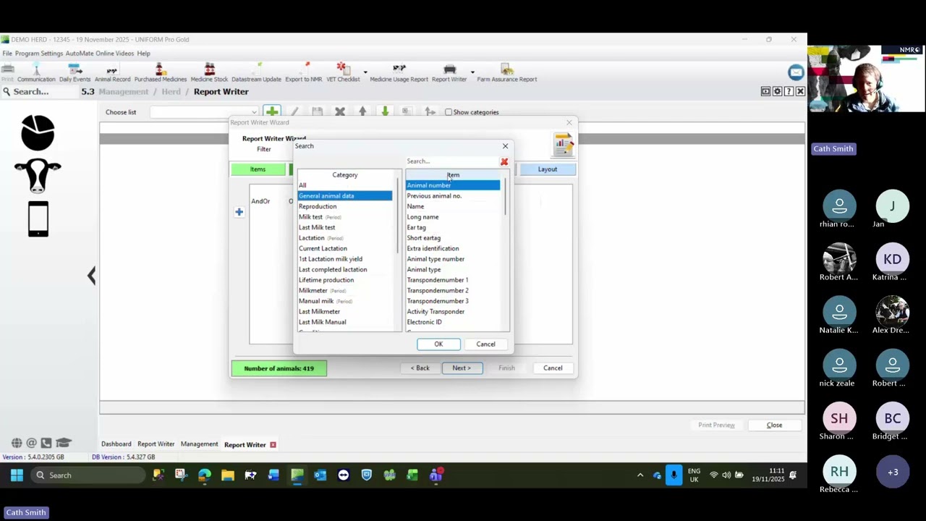Select Activity Transponder item
This screenshot has width=926, height=521.
[x=436, y=312]
